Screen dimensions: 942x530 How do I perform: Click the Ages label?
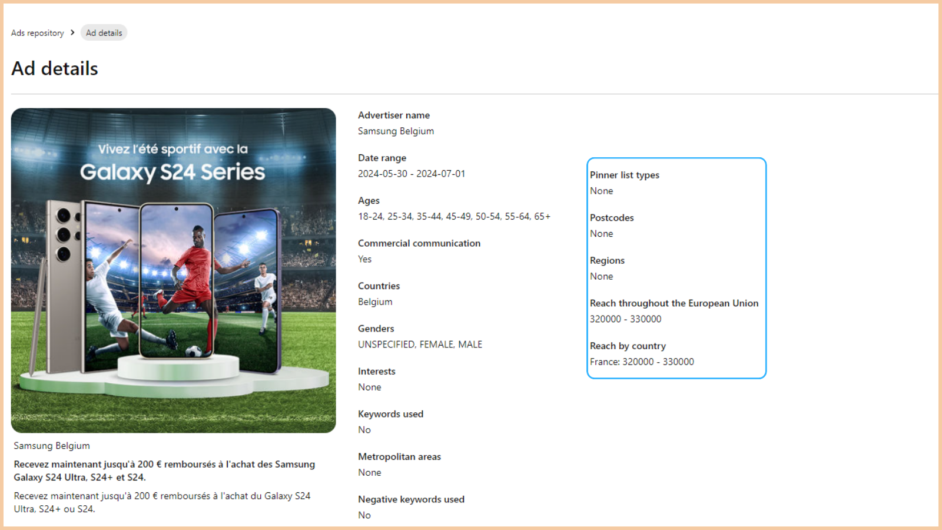[369, 201]
